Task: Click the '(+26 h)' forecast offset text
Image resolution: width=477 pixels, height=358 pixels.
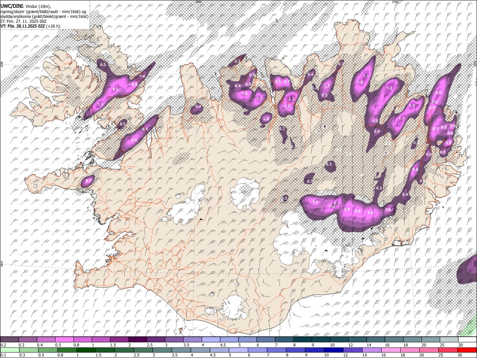Action: pos(53,26)
